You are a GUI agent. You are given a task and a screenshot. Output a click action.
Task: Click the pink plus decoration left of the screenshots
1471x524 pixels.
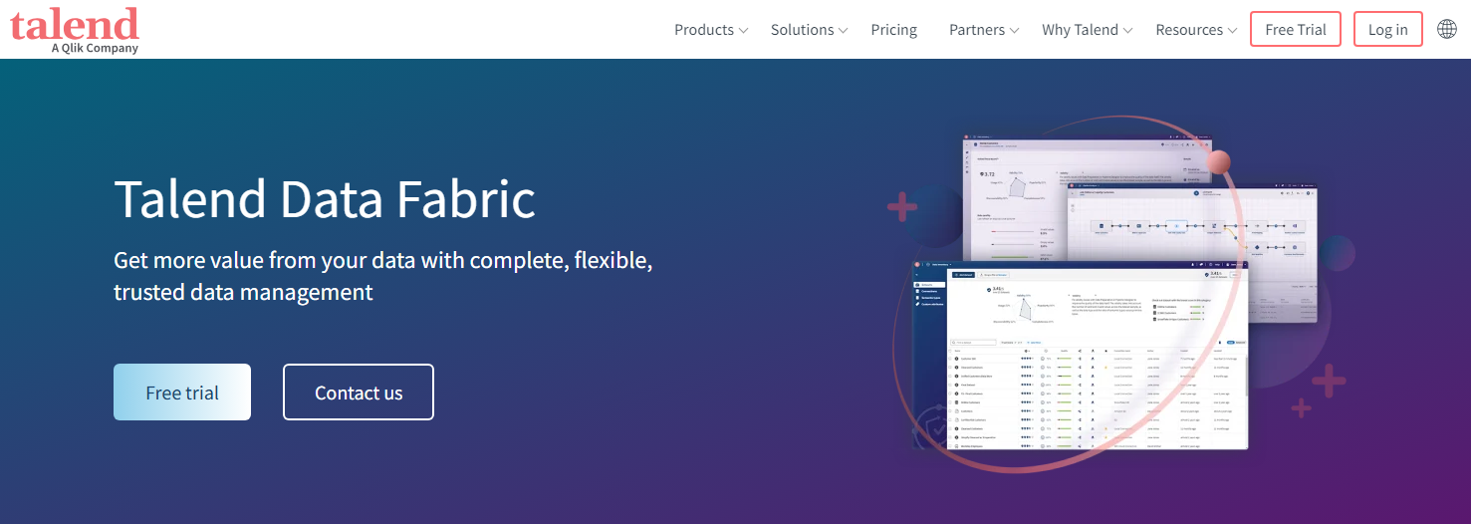coord(902,208)
